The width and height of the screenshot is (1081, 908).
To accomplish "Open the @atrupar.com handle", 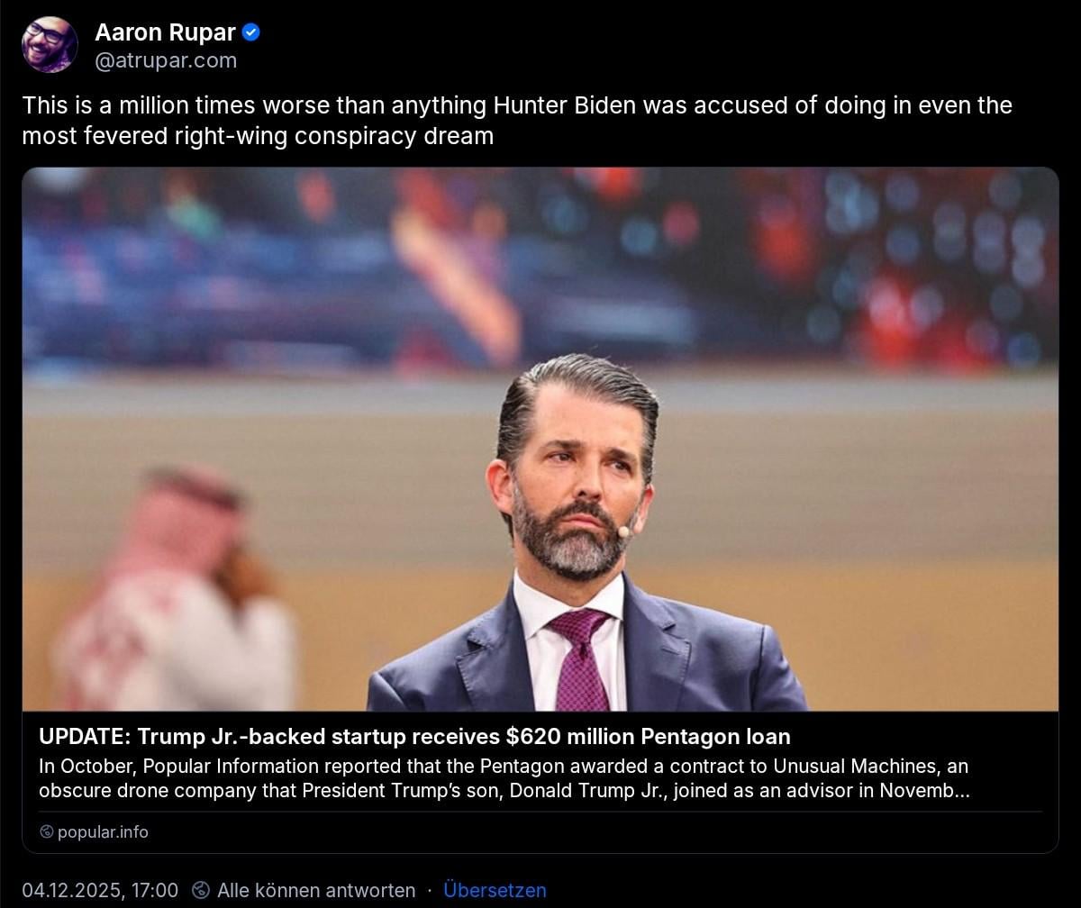I will coord(166,61).
